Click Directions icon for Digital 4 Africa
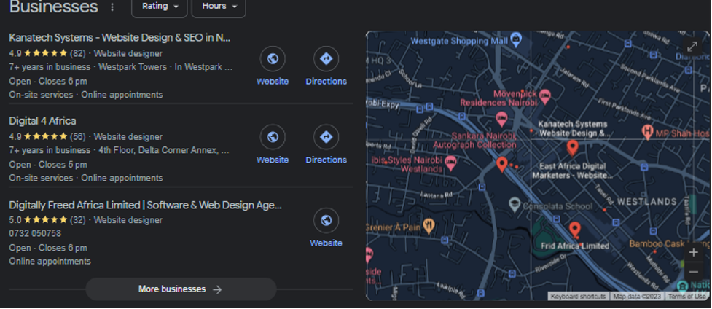This screenshot has width=712, height=309. (x=326, y=137)
